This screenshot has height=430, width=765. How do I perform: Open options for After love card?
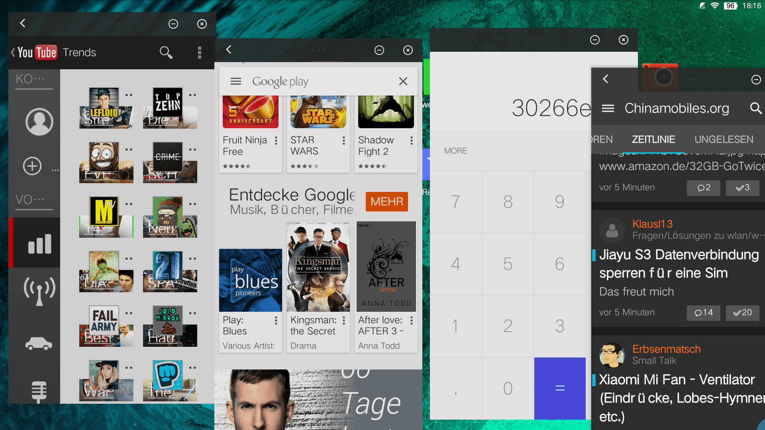pos(411,321)
